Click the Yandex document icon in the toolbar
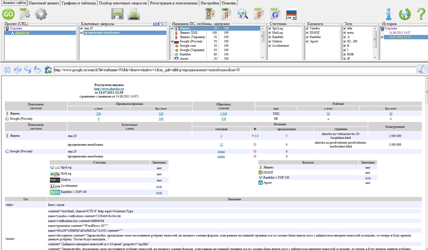The image size is (428, 250). [x=259, y=14]
